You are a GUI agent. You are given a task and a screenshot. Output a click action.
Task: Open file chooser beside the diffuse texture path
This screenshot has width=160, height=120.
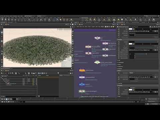pos(155,31)
